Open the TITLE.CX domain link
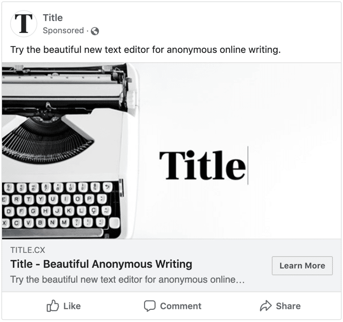The width and height of the screenshot is (343, 322). [x=27, y=250]
